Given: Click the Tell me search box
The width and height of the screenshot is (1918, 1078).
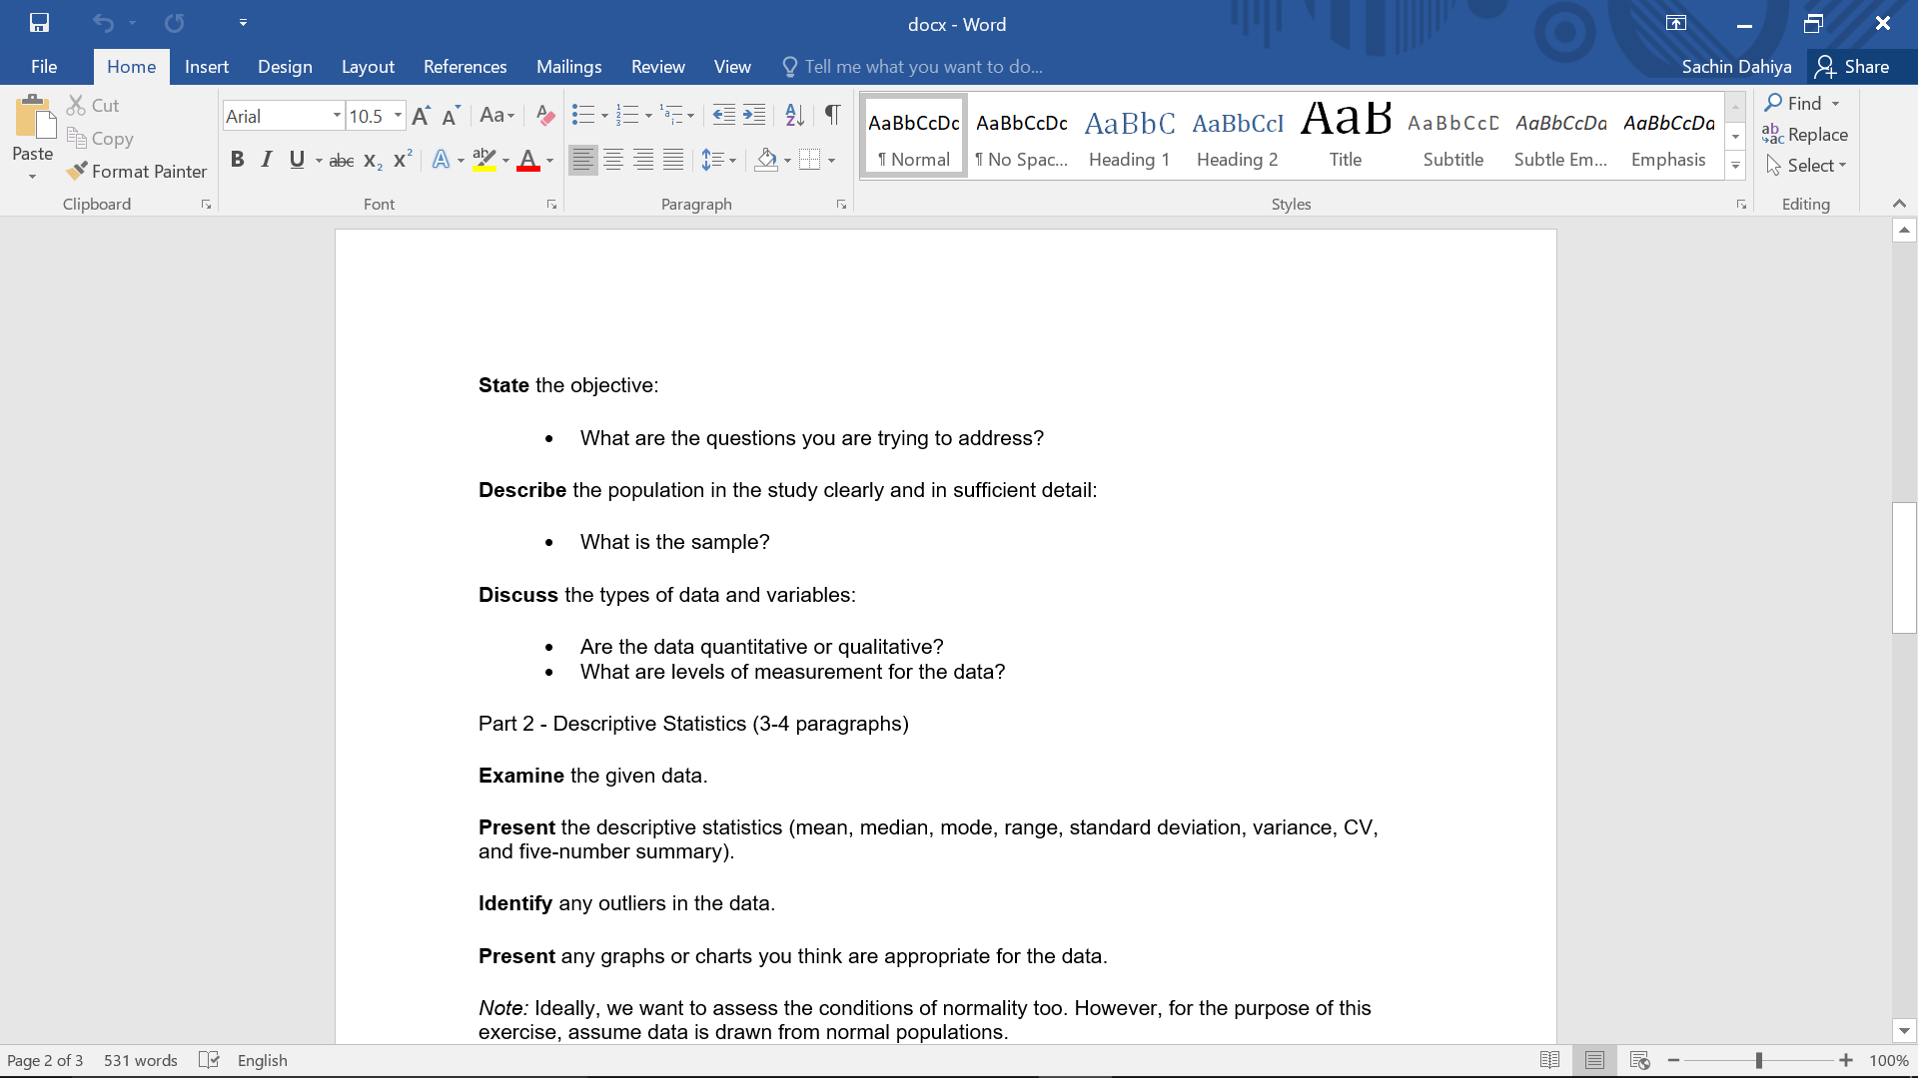Looking at the screenshot, I should (923, 67).
